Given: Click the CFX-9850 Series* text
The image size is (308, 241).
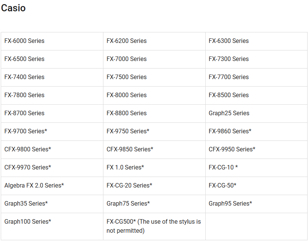Looking at the screenshot, I should tap(130, 149).
